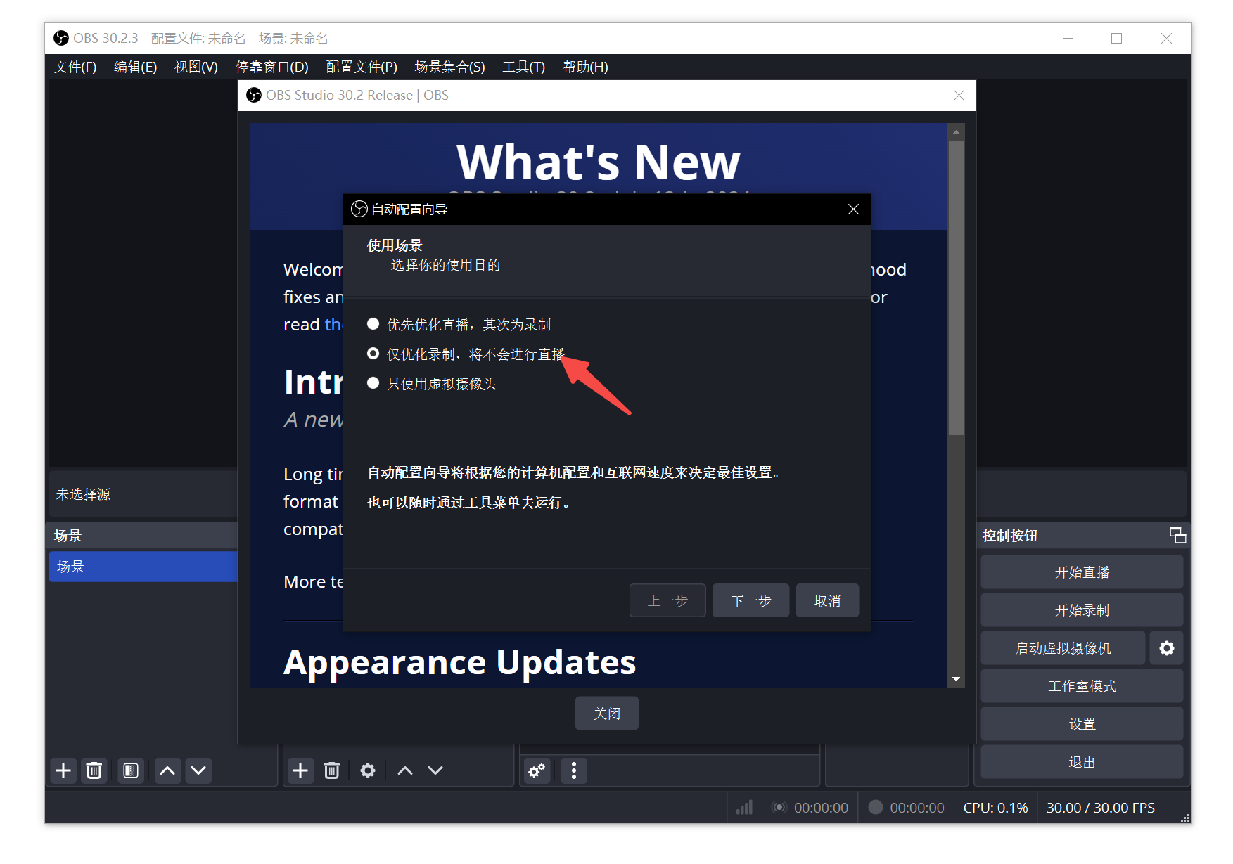Image resolution: width=1233 pixels, height=864 pixels.
Task: Click the 下一步 button in wizard
Action: pyautogui.click(x=751, y=600)
